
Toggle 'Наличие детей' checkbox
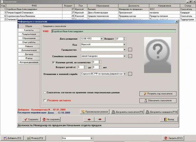pos(53,62)
